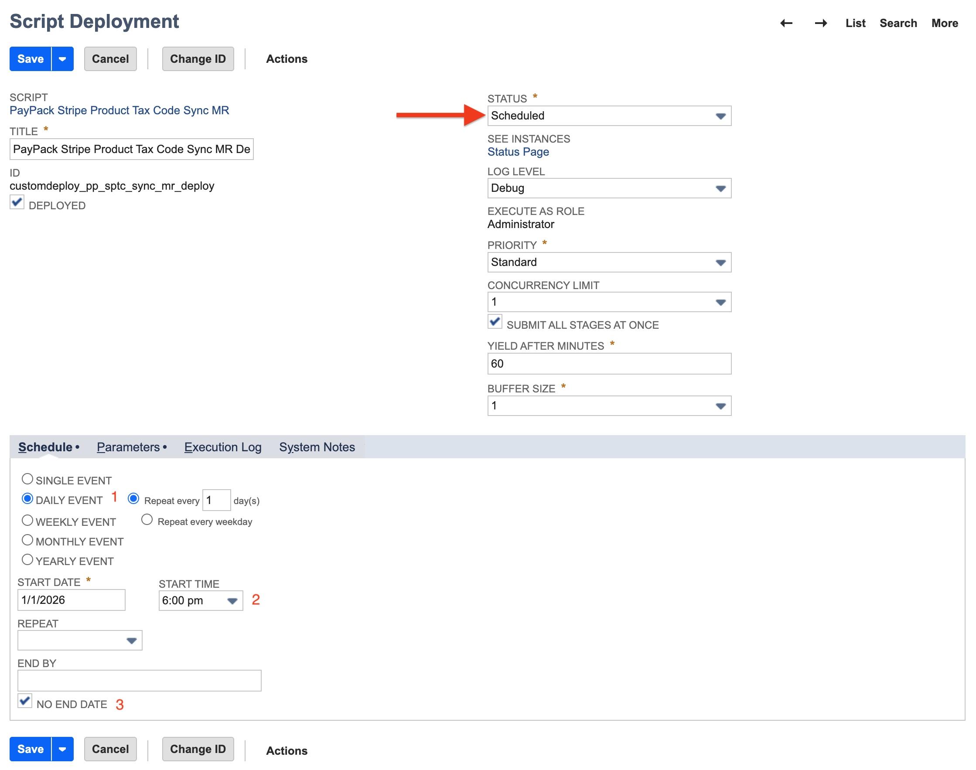
Task: Open the Actions menu
Action: pyautogui.click(x=287, y=58)
